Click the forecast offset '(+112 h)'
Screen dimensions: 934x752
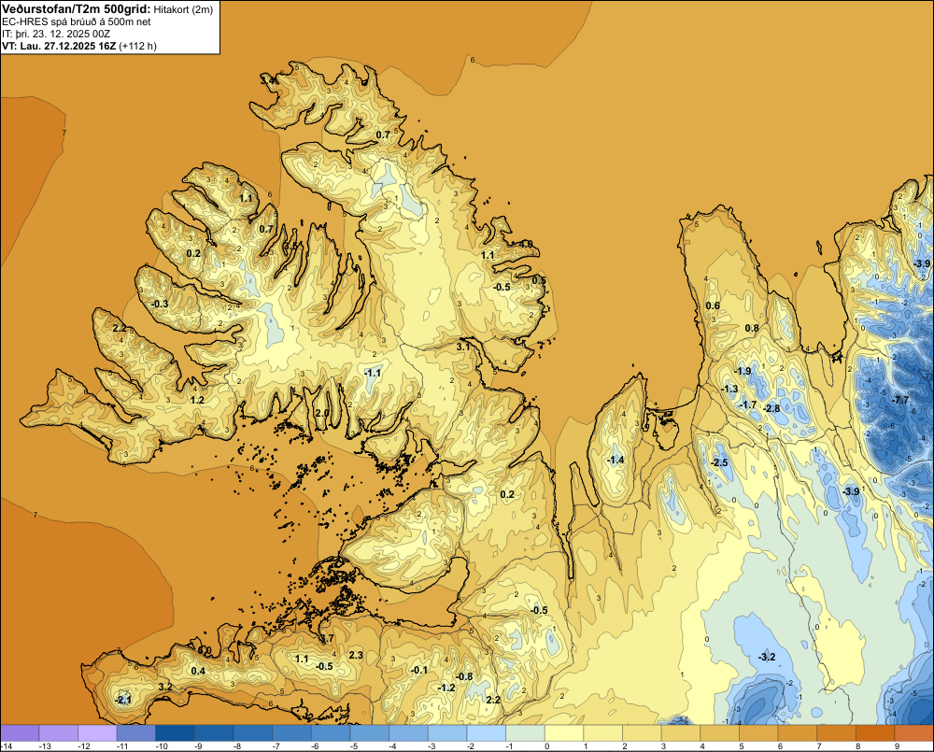coord(137,46)
